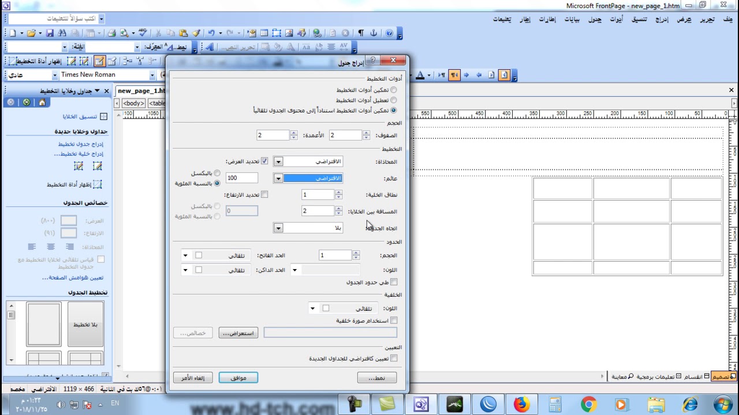Click the WordArt blue A icon
The image size is (739, 415).
tap(210, 47)
